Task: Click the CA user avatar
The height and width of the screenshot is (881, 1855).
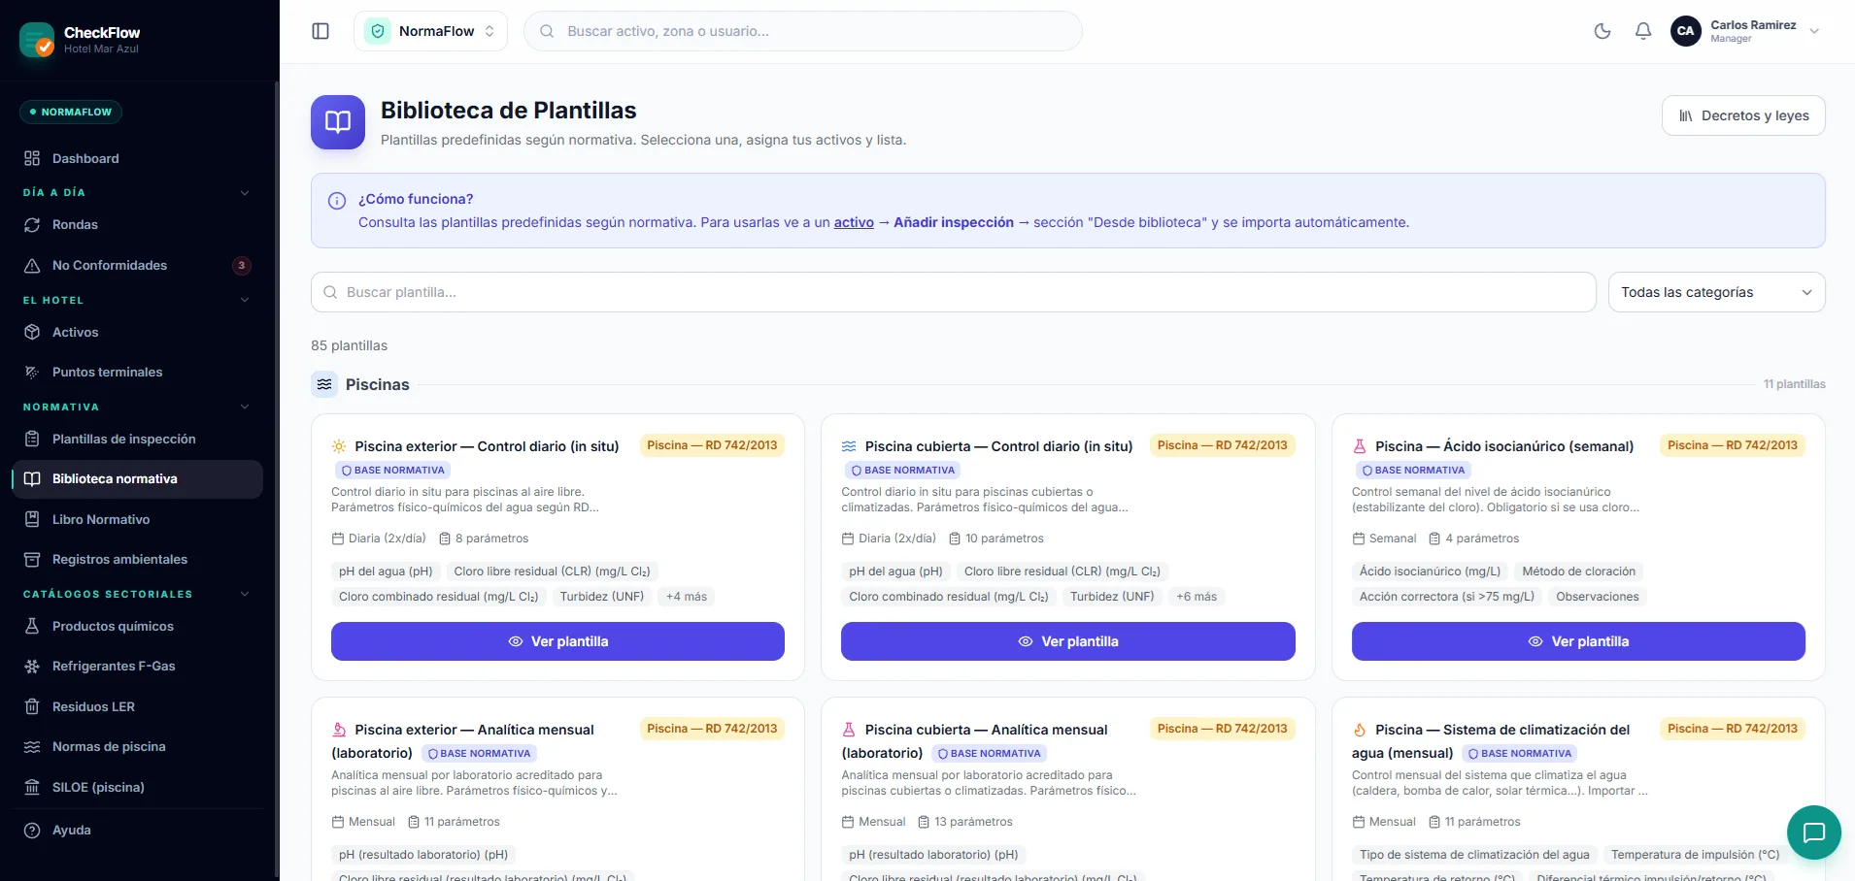Action: (1686, 31)
